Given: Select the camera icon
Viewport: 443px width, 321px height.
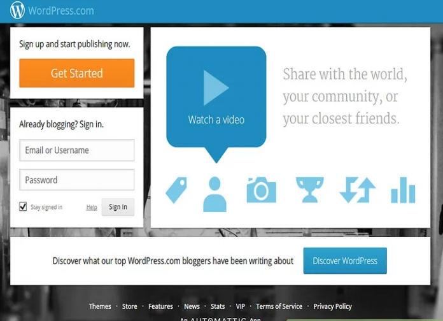Looking at the screenshot, I should [261, 190].
